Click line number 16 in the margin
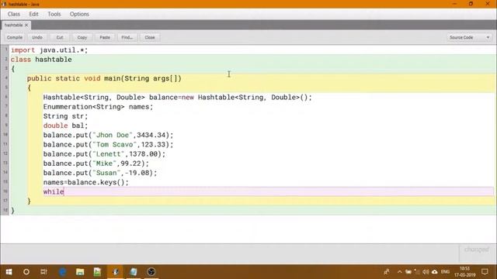This screenshot has height=279, width=497. pyautogui.click(x=5, y=191)
